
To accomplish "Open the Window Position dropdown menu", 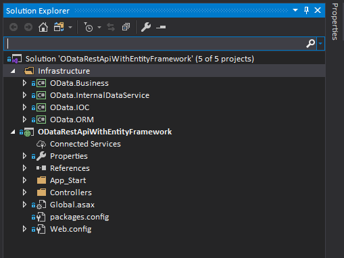I will 295,10.
